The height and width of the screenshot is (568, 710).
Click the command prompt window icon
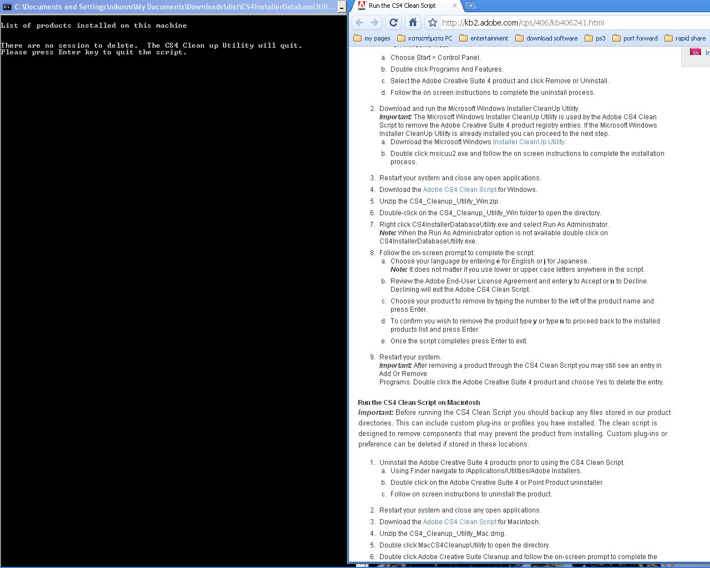[7, 7]
